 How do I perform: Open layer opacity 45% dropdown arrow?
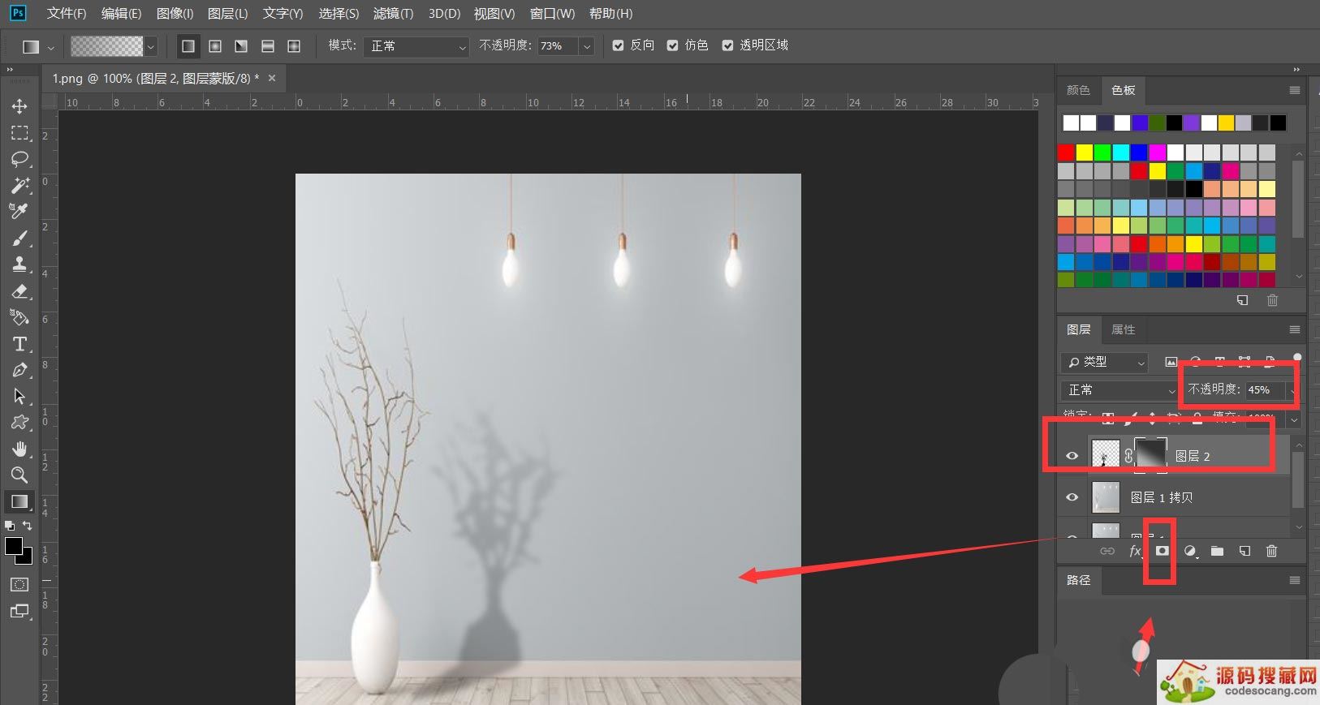(1292, 390)
